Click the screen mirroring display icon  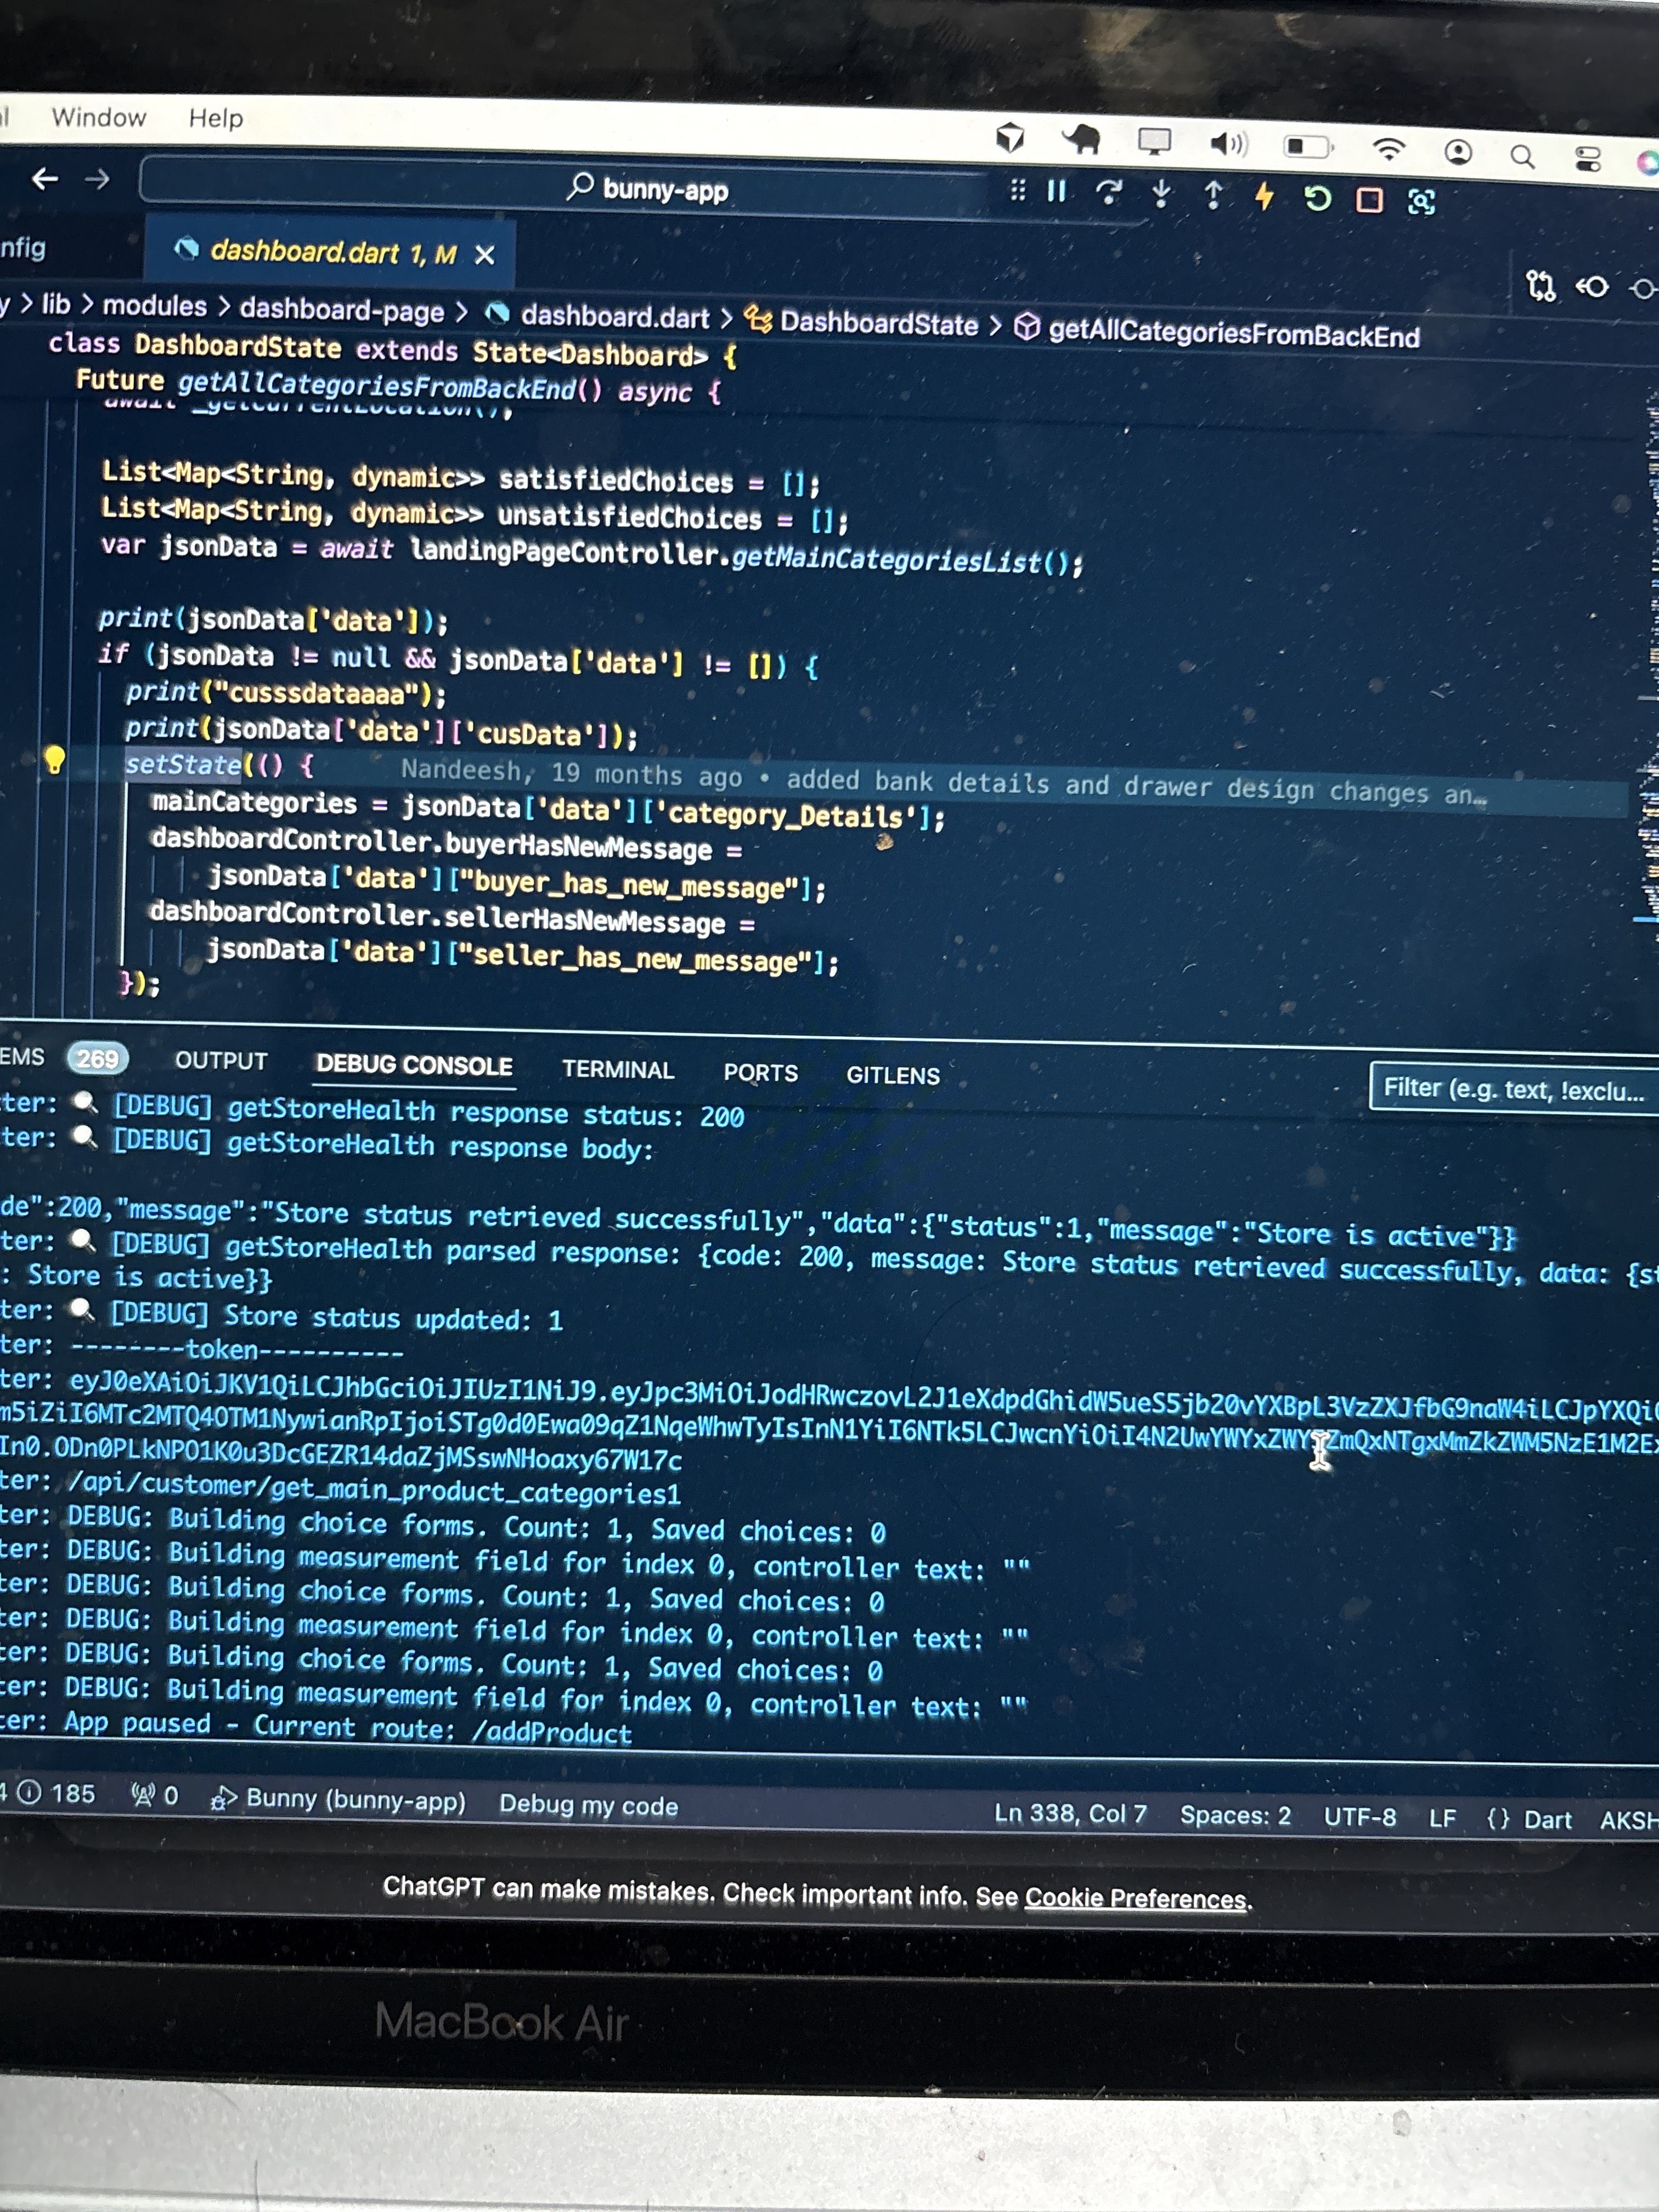pyautogui.click(x=1154, y=142)
